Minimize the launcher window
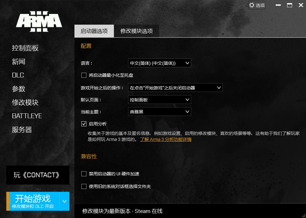Screen dimensions: 306x218 (x=278, y=5)
